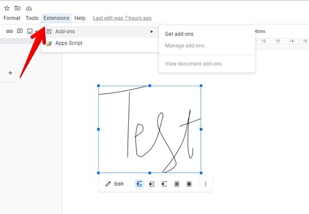Screen dimensions: 309x214
Task: Click the Add-ons list icon
Action: (x=49, y=31)
